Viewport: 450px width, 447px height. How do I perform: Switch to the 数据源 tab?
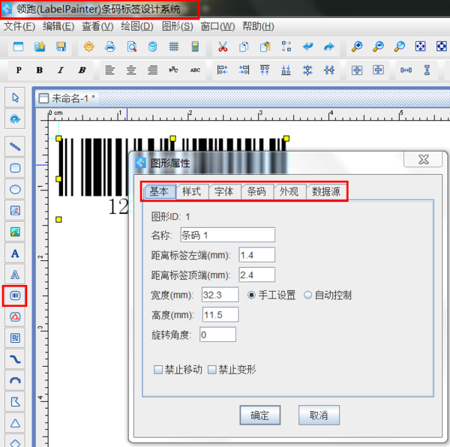coord(326,191)
